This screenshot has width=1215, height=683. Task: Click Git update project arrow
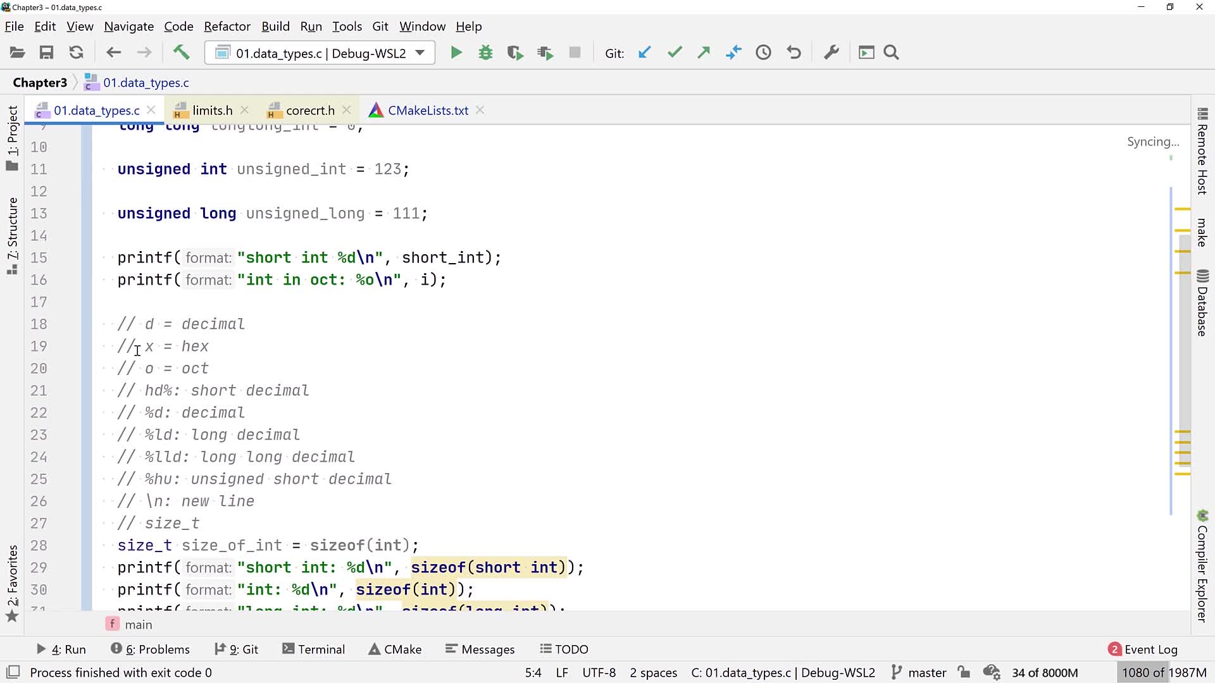(x=644, y=52)
